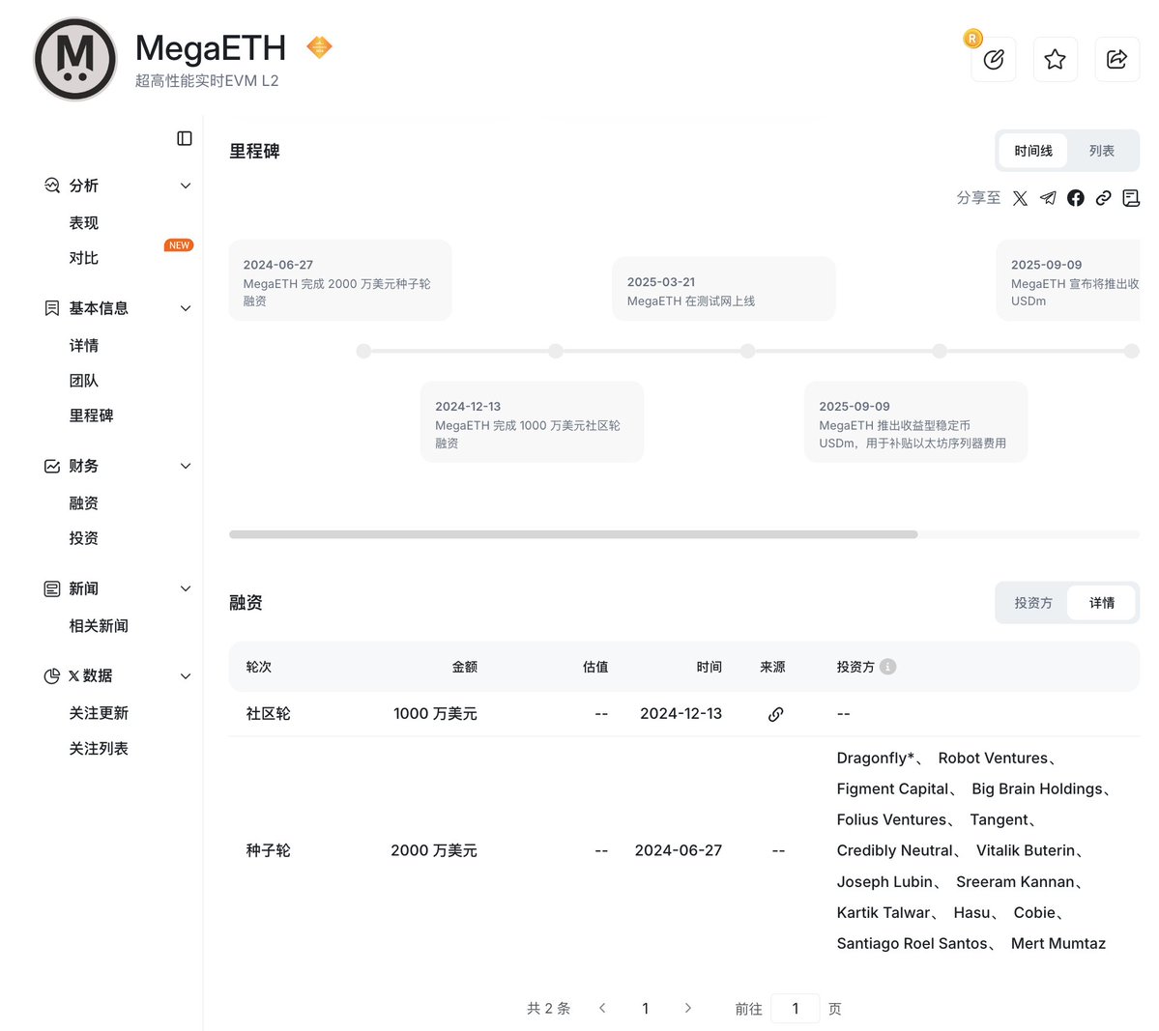Click the Vitalik Buterin investor link
Screen dimensions: 1159x1031
click(1025, 850)
